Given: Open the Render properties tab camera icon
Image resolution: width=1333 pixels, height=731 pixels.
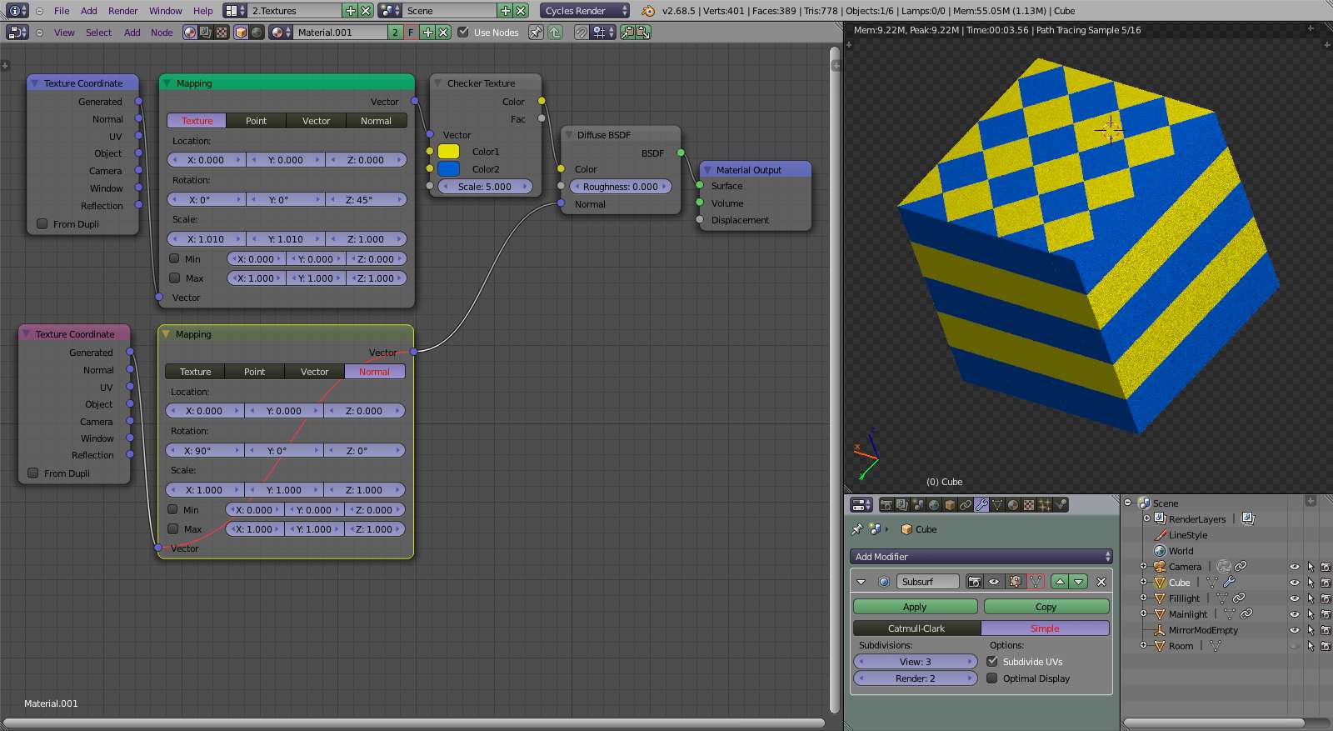Looking at the screenshot, I should click(x=886, y=504).
